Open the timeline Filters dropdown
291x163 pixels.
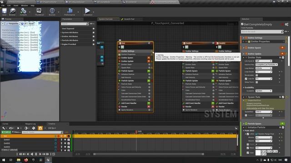point(16,132)
